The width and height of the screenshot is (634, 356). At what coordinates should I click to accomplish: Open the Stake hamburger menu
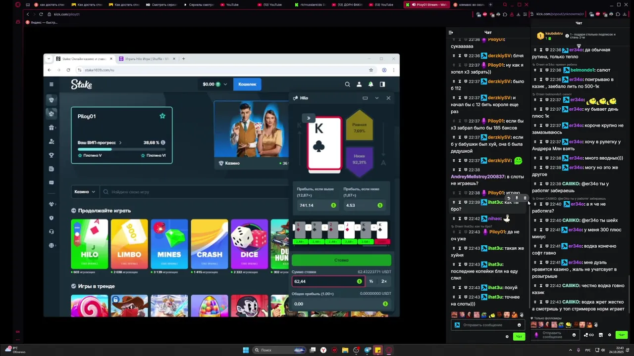51,85
